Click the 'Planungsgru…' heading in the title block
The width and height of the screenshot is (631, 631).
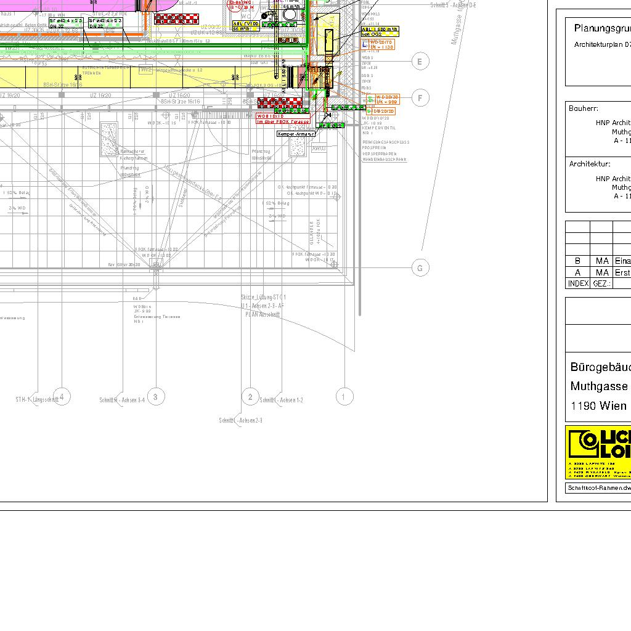coord(603,28)
